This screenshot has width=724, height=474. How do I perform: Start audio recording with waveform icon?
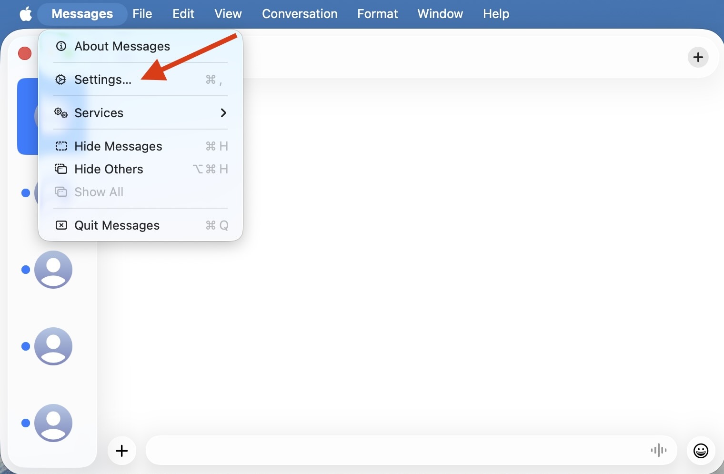point(659,450)
